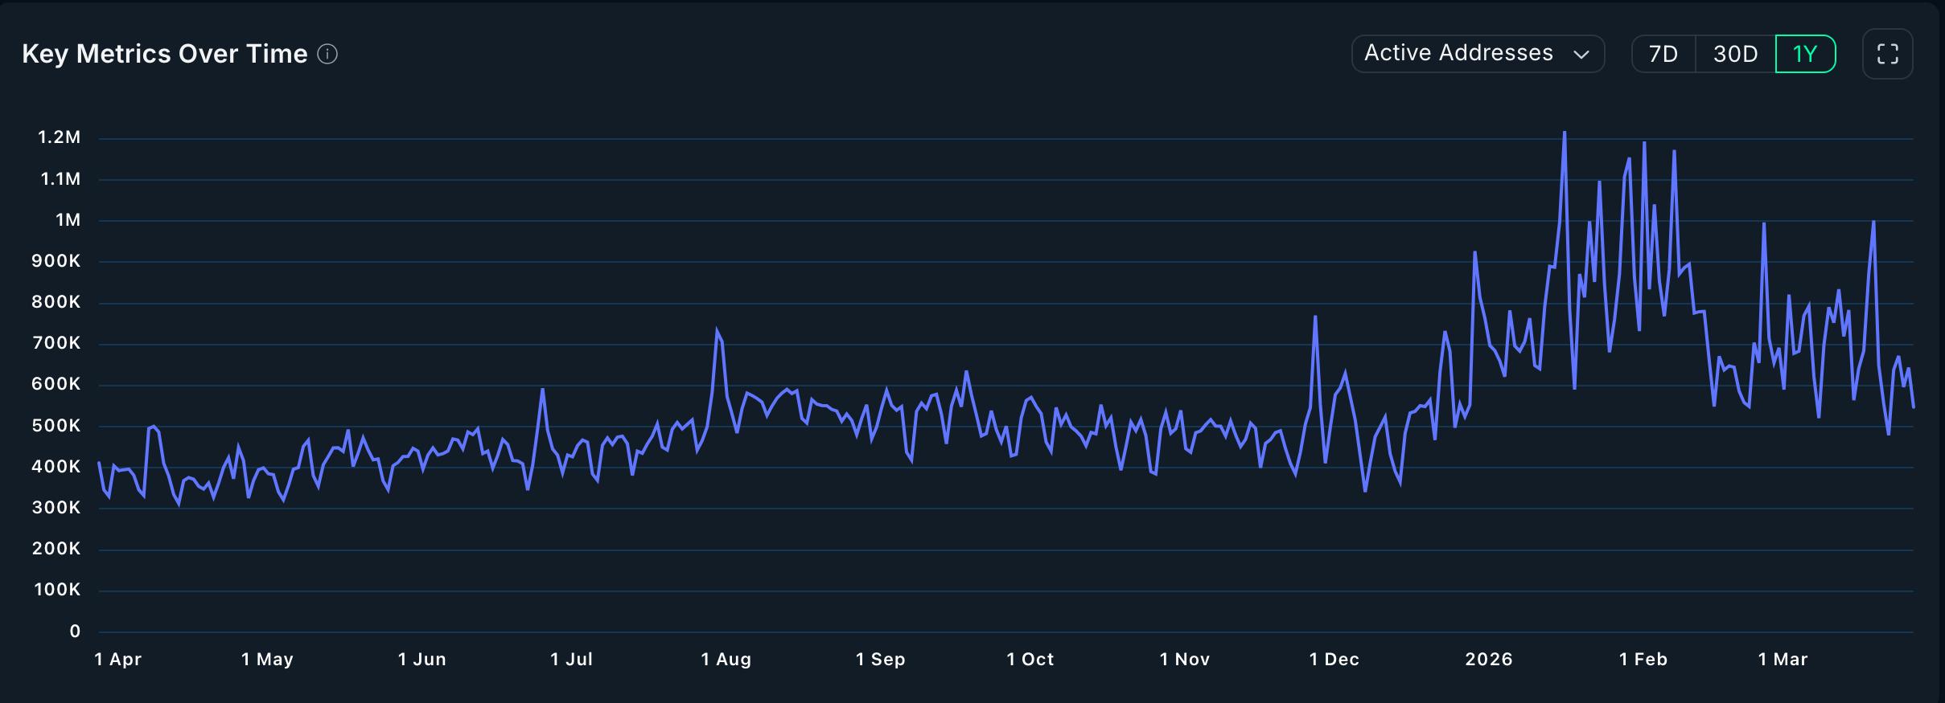Click the '1 Feb' x-axis label
1945x703 pixels.
1643,660
